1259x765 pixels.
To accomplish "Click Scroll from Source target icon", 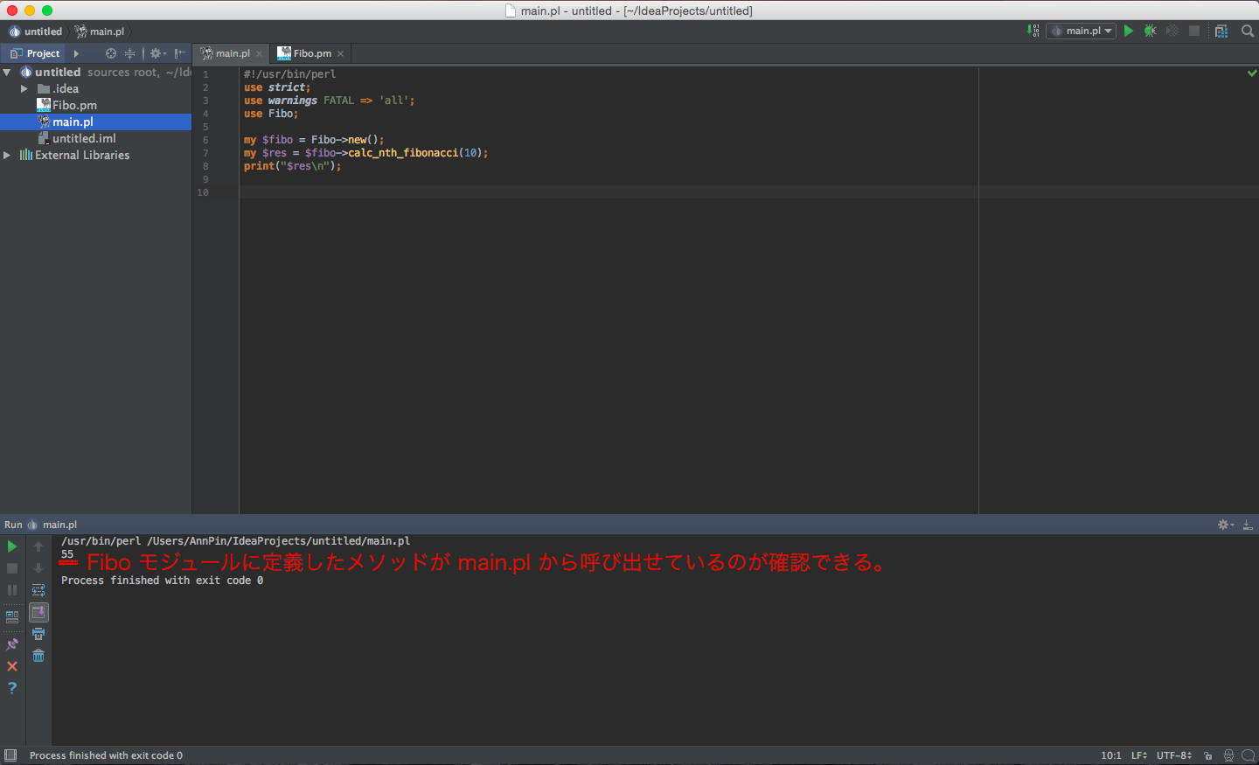I will pyautogui.click(x=111, y=53).
